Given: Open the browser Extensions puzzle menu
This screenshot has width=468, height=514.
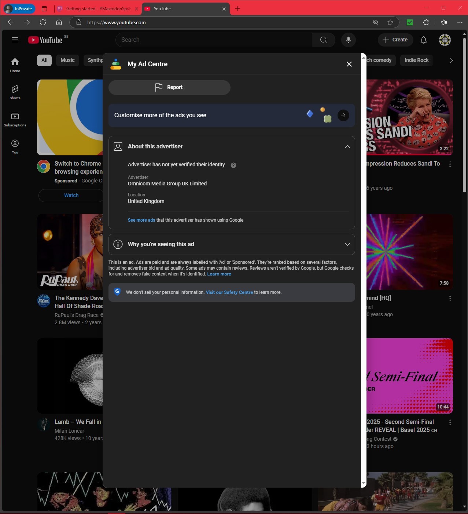Looking at the screenshot, I should pyautogui.click(x=426, y=22).
